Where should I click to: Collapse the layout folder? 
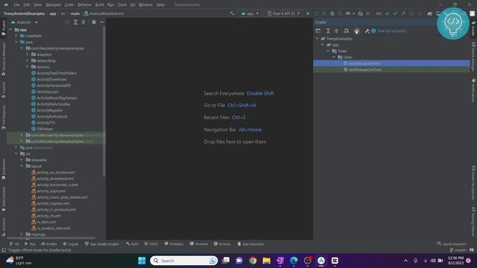pos(22,166)
